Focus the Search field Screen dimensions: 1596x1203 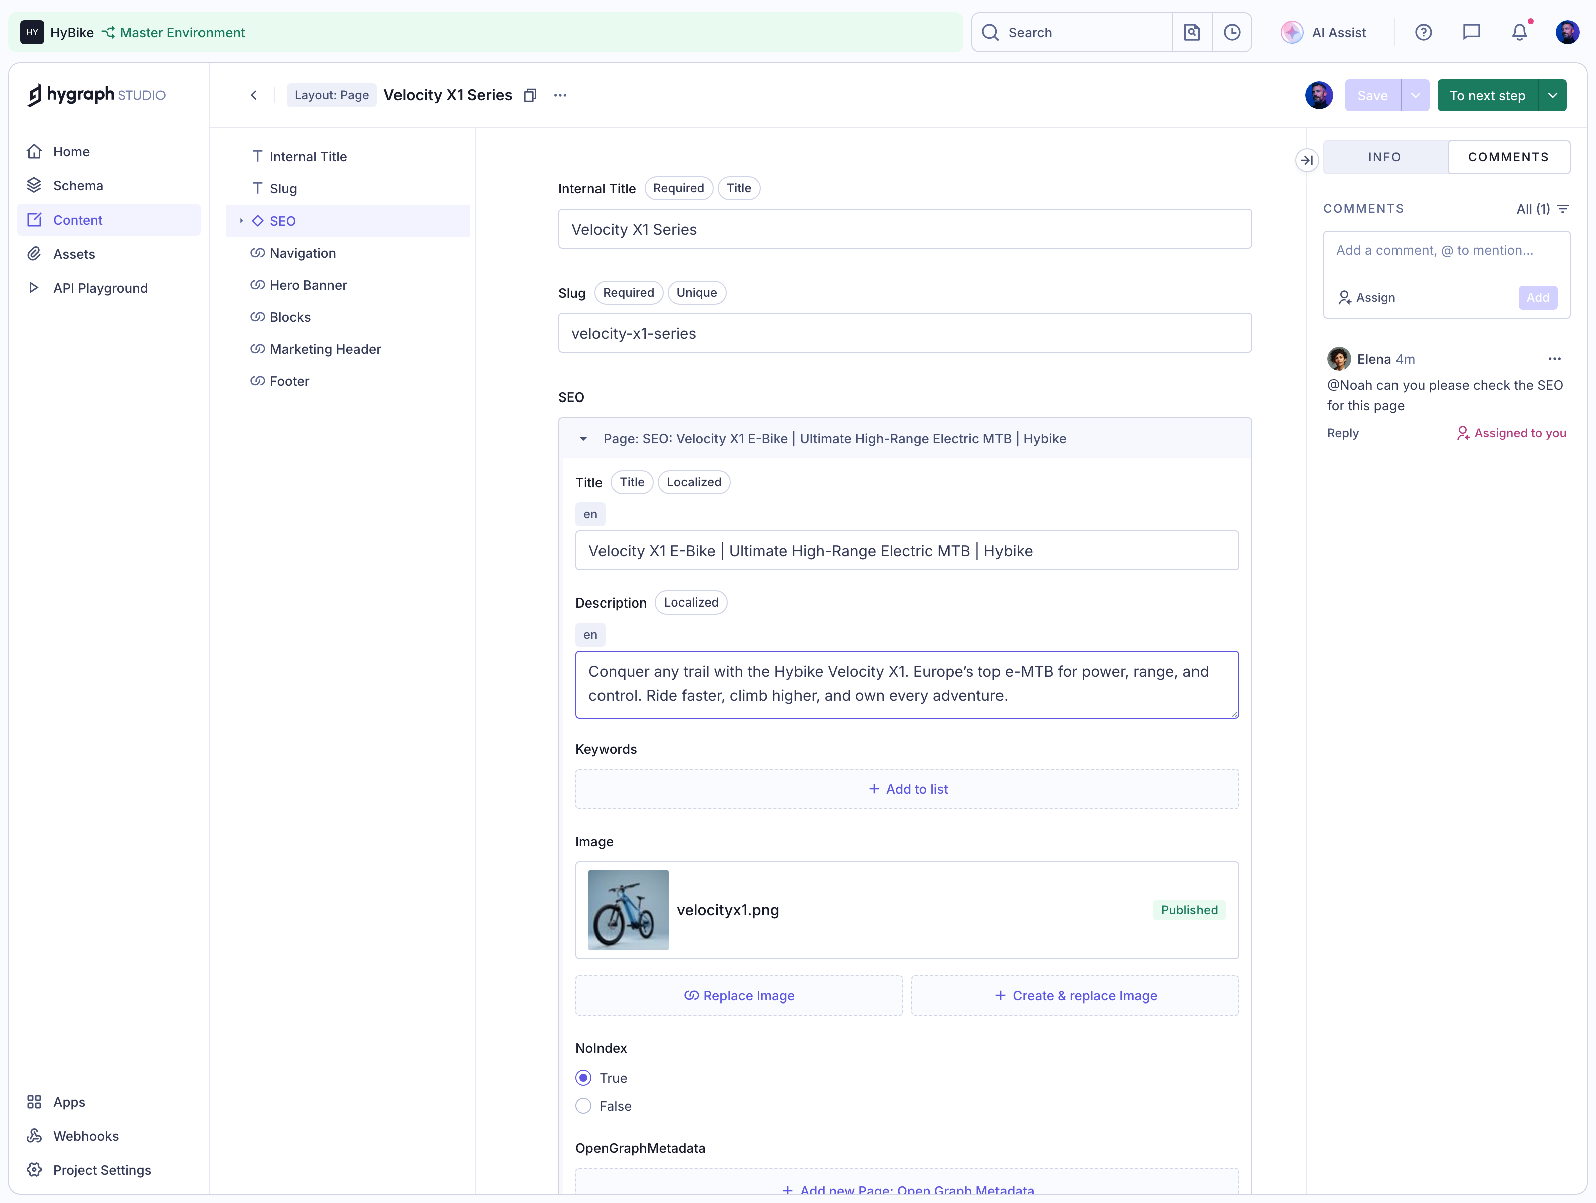(x=1072, y=32)
